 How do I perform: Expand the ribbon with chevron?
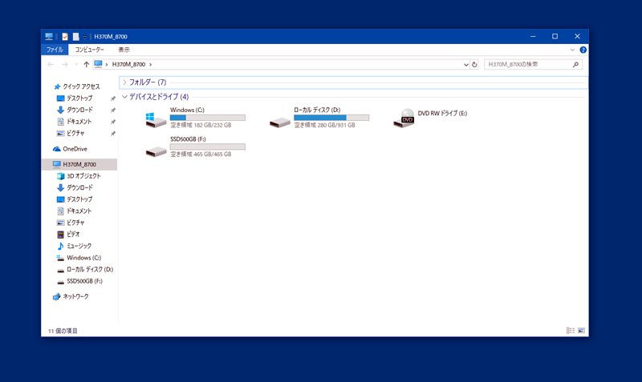pyautogui.click(x=572, y=50)
